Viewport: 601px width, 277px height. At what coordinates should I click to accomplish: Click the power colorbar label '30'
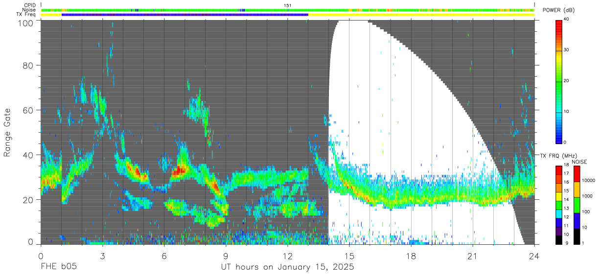pos(567,50)
